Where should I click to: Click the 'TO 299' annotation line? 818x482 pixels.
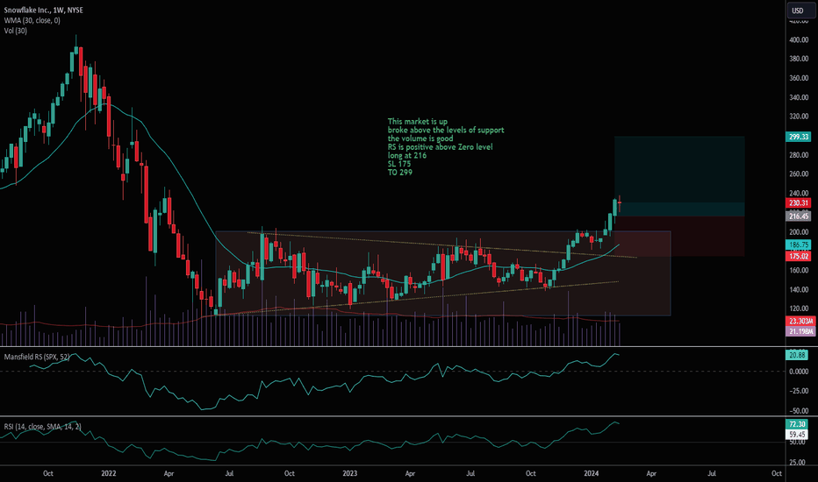click(x=399, y=172)
